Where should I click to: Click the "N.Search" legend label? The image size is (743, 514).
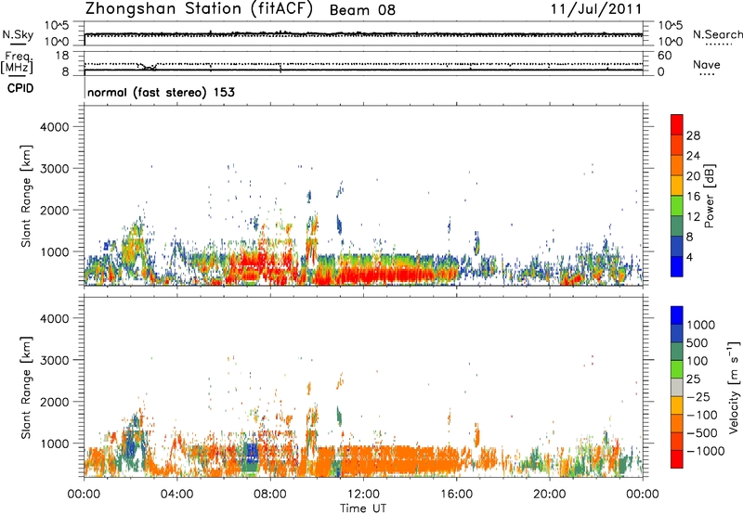tap(717, 34)
